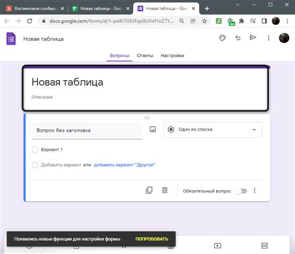295x254 pixels.
Task: Duplicate the question with copy icon
Action: [x=149, y=190]
